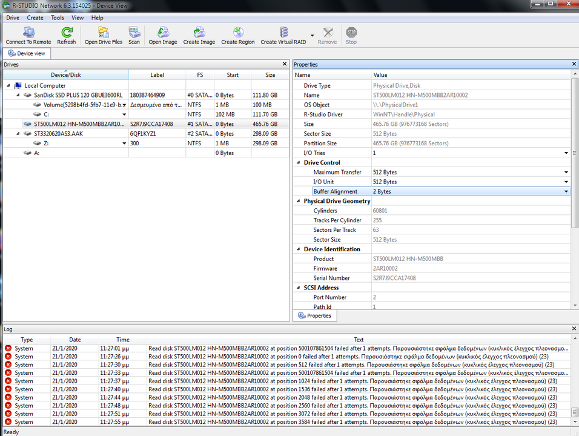
Task: Collapse the SanDisk SSD PLUS tree node
Action: coord(18,95)
